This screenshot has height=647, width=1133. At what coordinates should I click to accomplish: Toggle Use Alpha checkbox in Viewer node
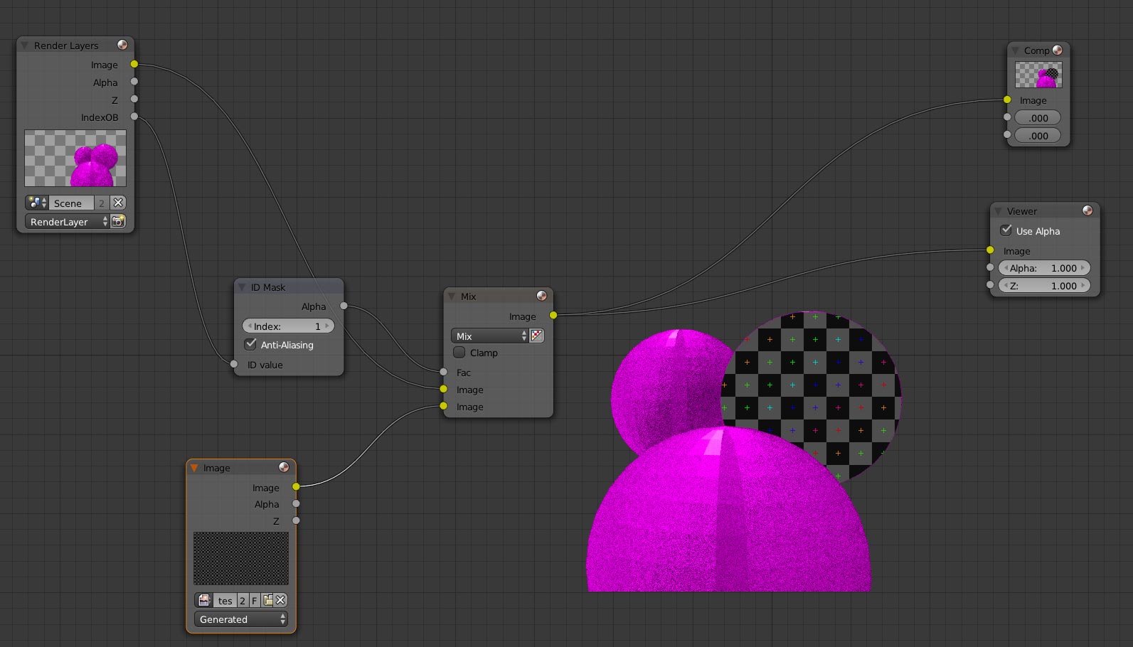[x=1006, y=230]
